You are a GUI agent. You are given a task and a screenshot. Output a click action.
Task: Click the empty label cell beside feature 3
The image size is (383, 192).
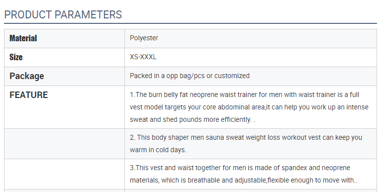[x=64, y=174]
